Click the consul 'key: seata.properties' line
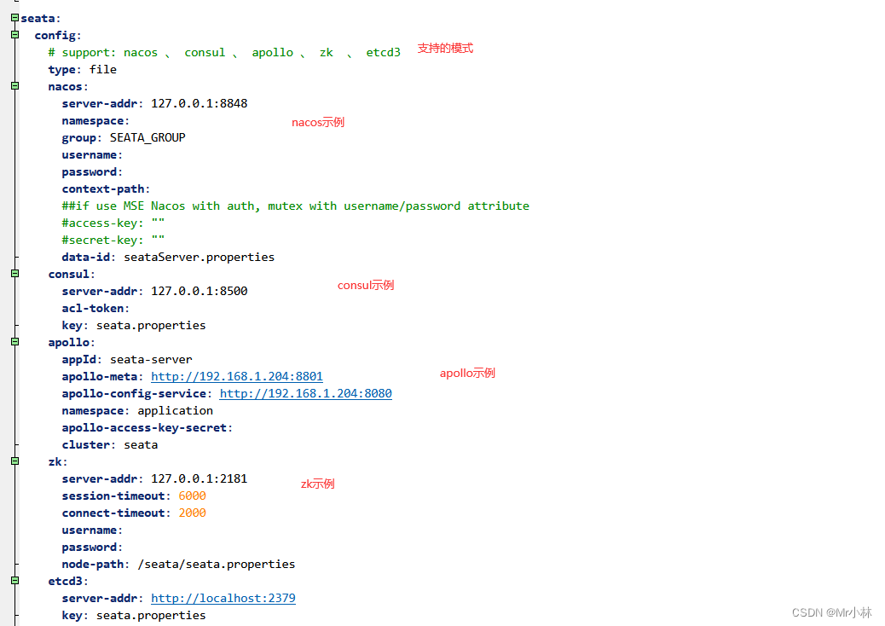The image size is (885, 626). coord(134,325)
